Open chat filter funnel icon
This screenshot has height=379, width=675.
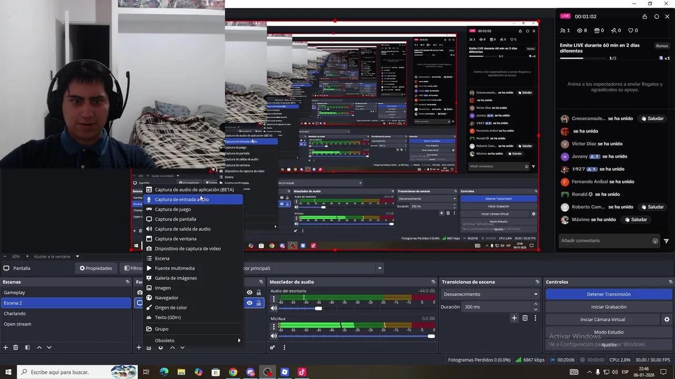(x=666, y=241)
